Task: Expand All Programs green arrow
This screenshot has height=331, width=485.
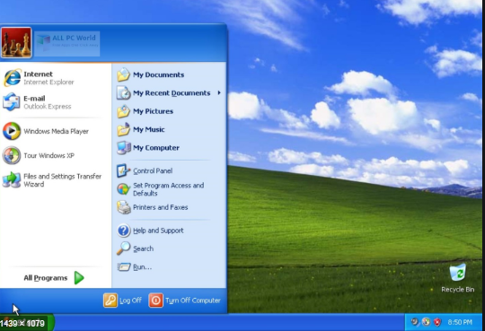Action: tap(79, 277)
